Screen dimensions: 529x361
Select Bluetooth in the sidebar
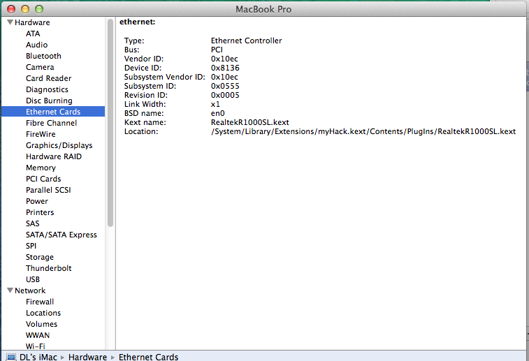[43, 56]
